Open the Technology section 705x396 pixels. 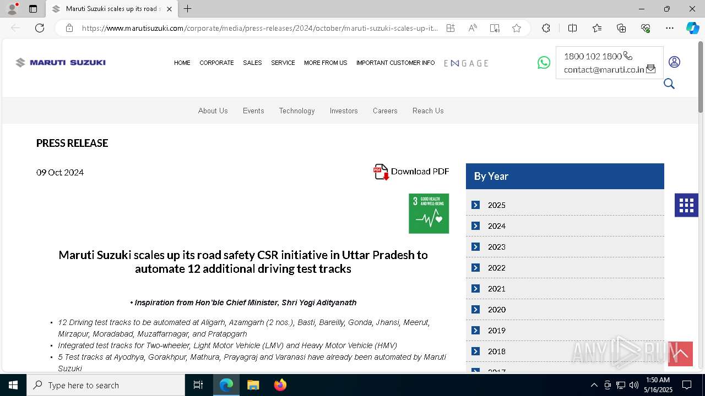coord(297,111)
